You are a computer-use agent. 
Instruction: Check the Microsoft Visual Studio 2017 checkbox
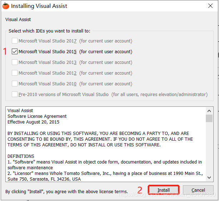(x=15, y=41)
